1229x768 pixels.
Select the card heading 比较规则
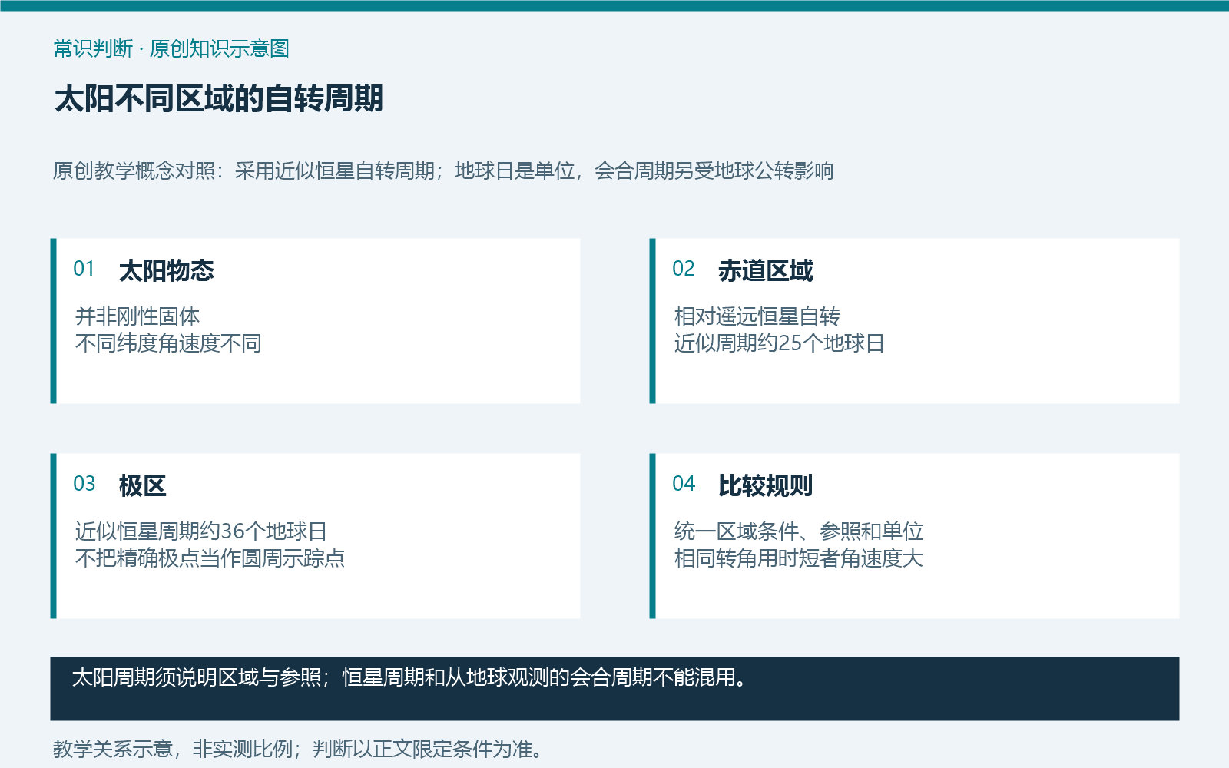(766, 485)
